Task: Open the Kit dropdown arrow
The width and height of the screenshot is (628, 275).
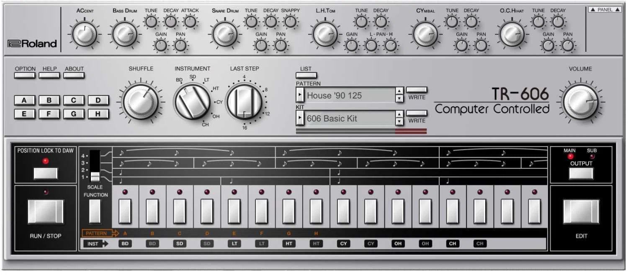Action: point(300,118)
